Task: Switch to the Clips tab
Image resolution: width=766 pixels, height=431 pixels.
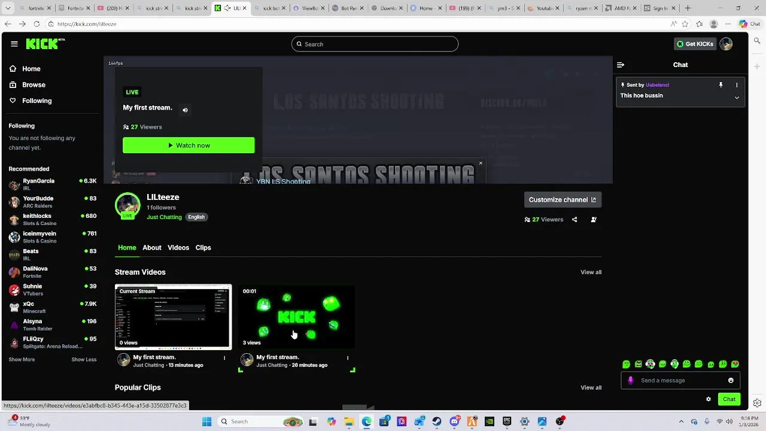Action: coord(203,248)
